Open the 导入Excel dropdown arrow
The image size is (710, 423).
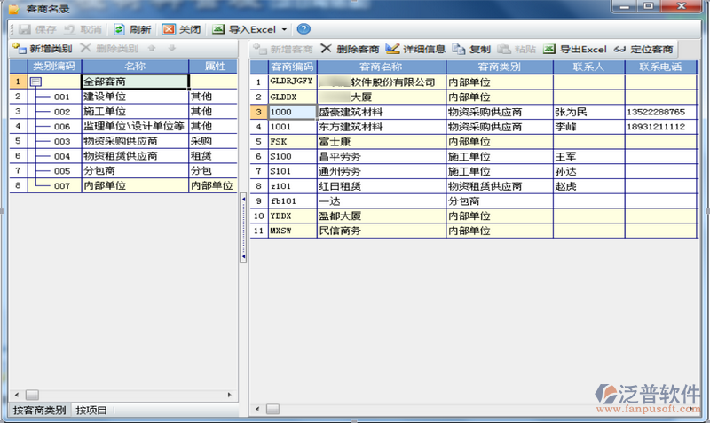pyautogui.click(x=284, y=30)
